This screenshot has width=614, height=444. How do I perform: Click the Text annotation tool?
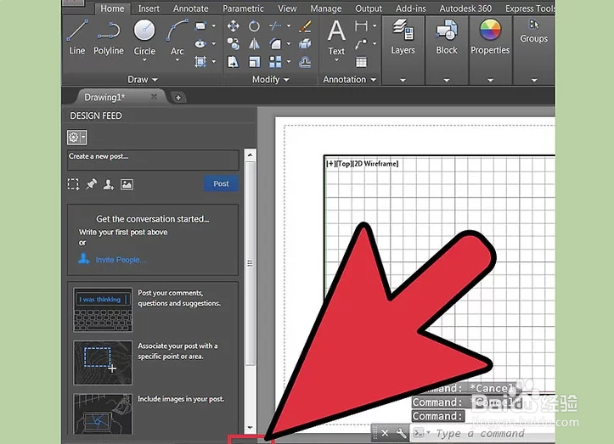(336, 37)
